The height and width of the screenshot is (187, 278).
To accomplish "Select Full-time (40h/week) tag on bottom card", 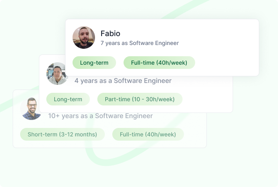I will (148, 134).
